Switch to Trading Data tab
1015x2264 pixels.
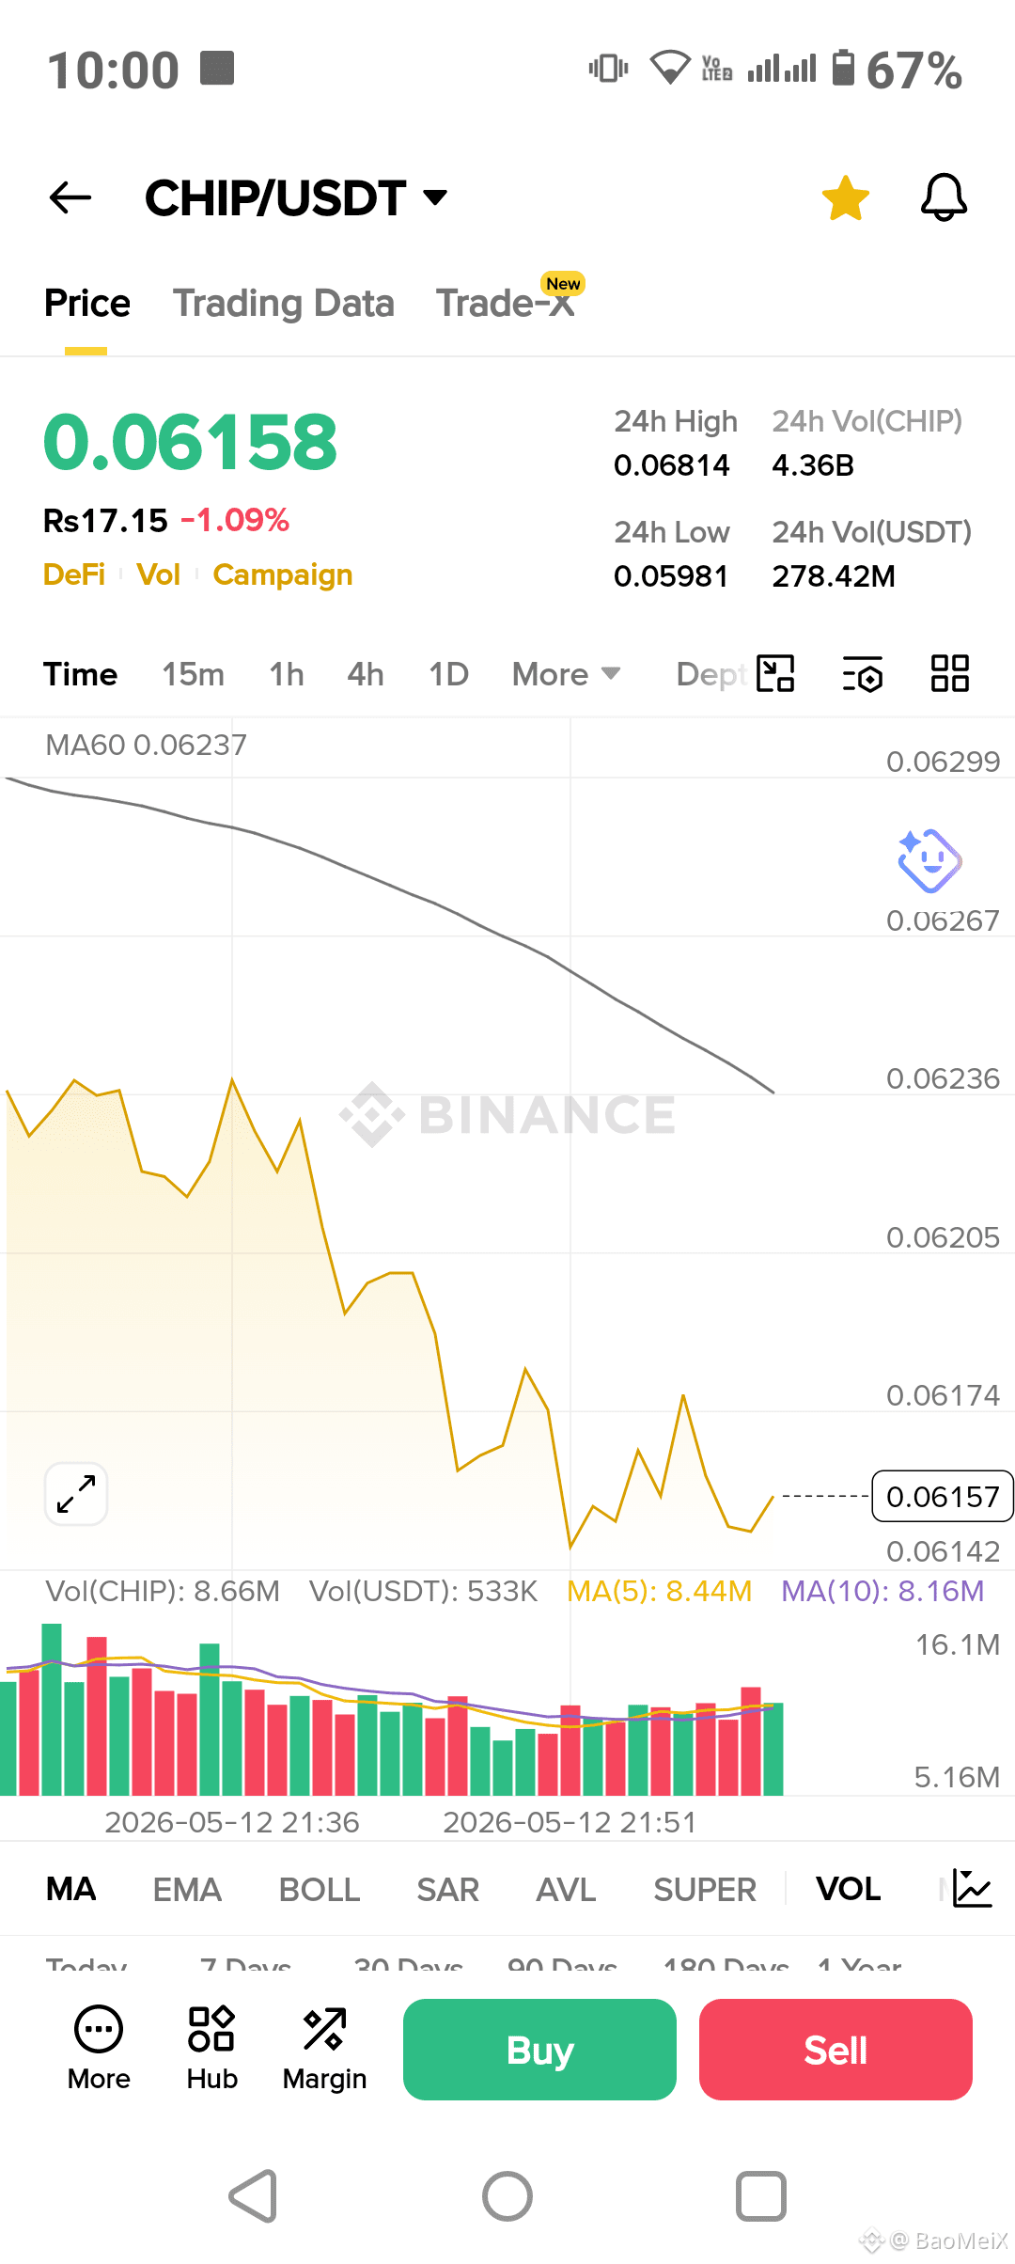[284, 304]
